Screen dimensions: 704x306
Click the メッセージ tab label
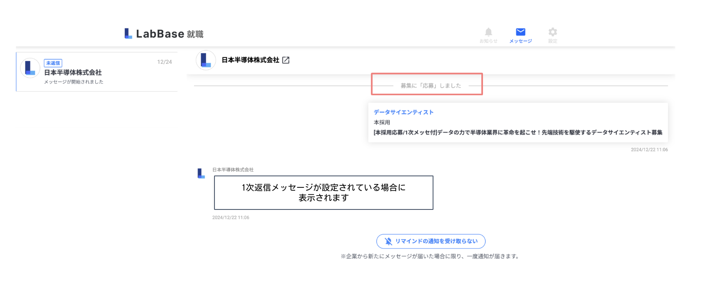coord(521,41)
